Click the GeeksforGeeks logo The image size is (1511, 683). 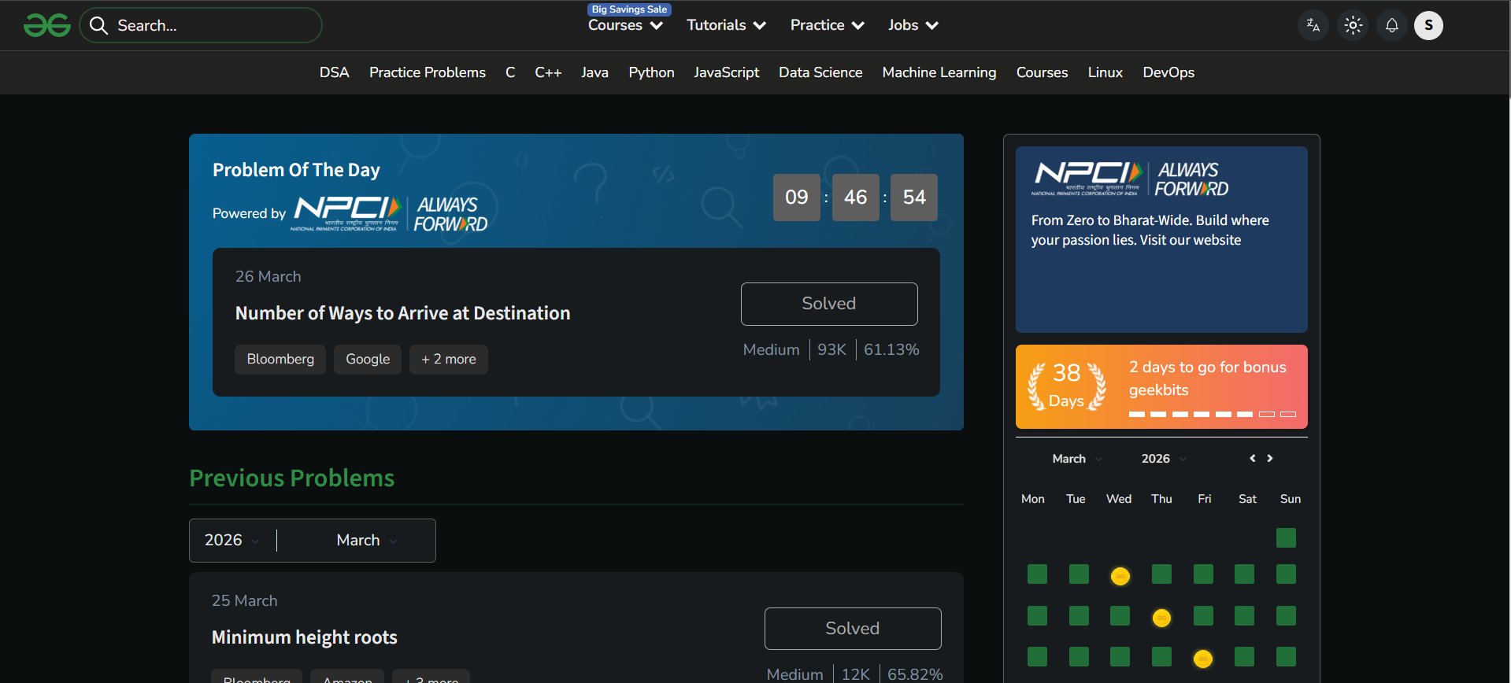click(47, 26)
